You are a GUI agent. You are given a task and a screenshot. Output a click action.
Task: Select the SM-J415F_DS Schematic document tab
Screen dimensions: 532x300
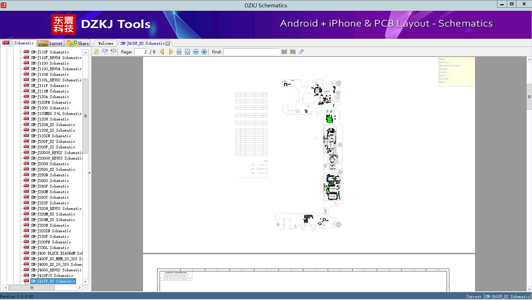pos(142,43)
